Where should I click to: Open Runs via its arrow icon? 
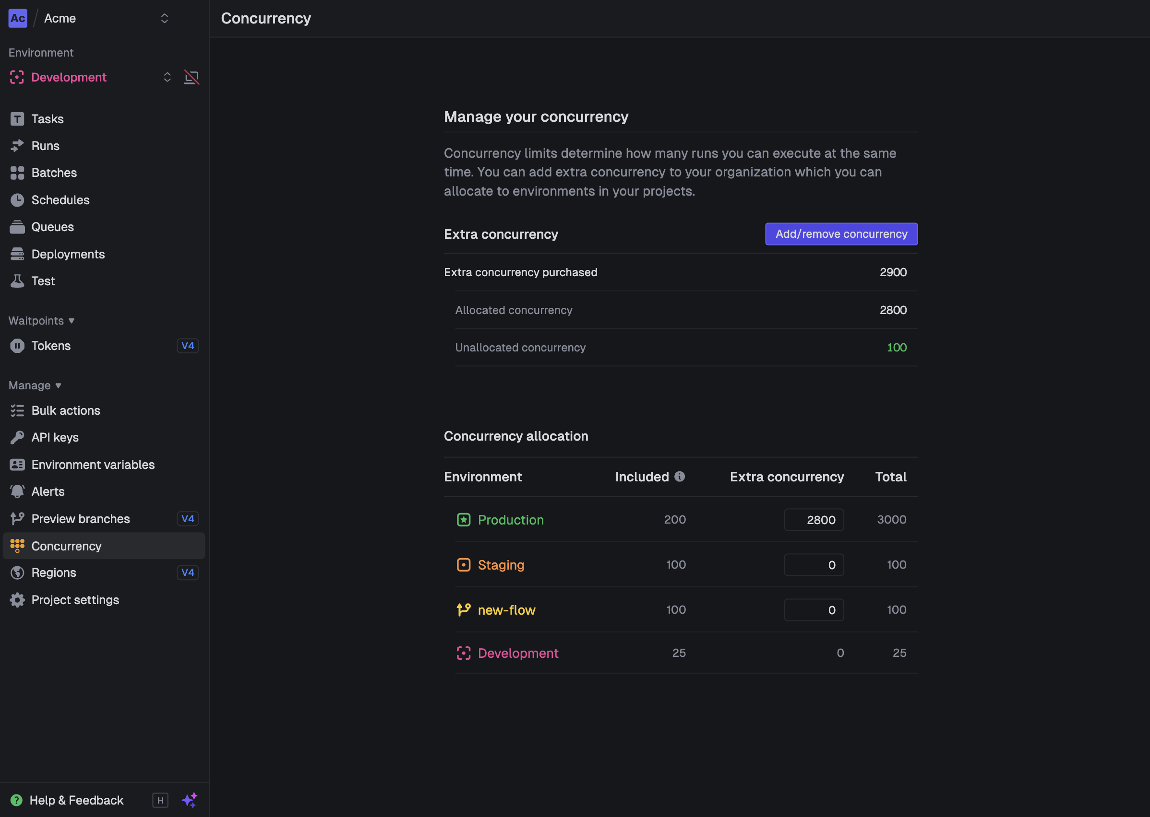(17, 145)
